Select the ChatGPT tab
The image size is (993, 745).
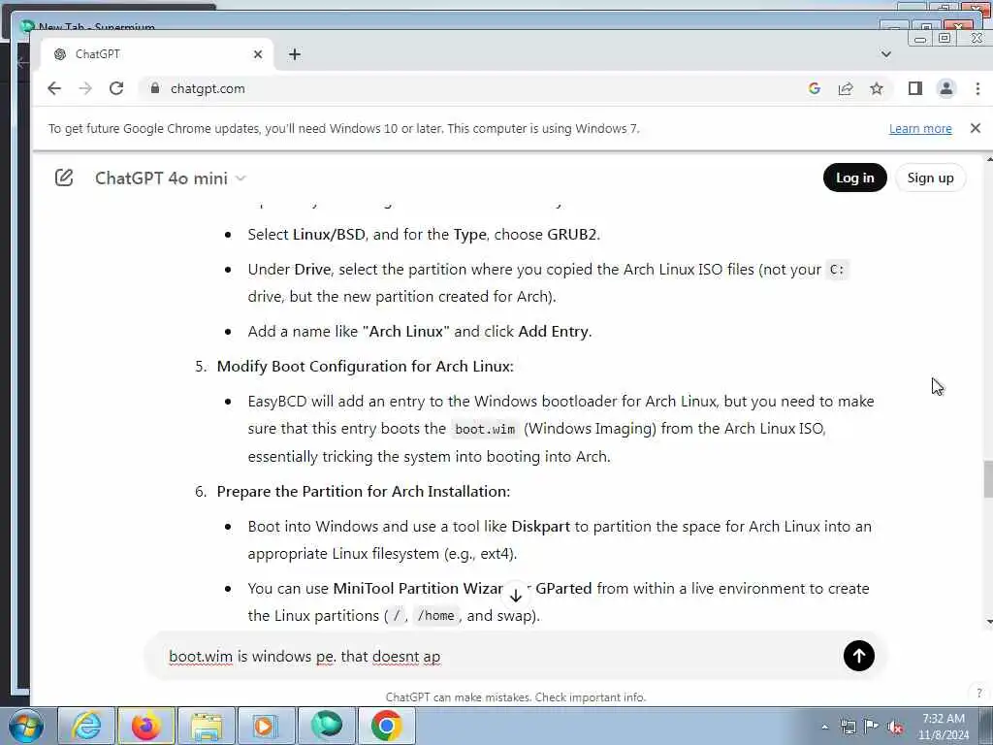tap(157, 54)
